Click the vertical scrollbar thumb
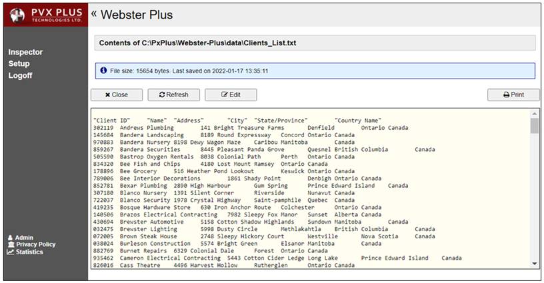The width and height of the screenshot is (544, 283). tap(534, 125)
